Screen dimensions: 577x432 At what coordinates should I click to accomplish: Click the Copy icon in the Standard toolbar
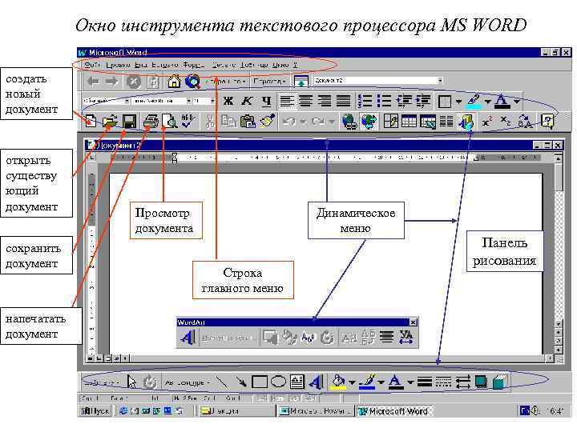(x=228, y=122)
